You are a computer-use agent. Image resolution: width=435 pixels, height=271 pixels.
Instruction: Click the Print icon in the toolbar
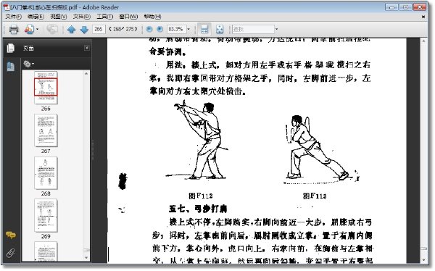(14, 29)
